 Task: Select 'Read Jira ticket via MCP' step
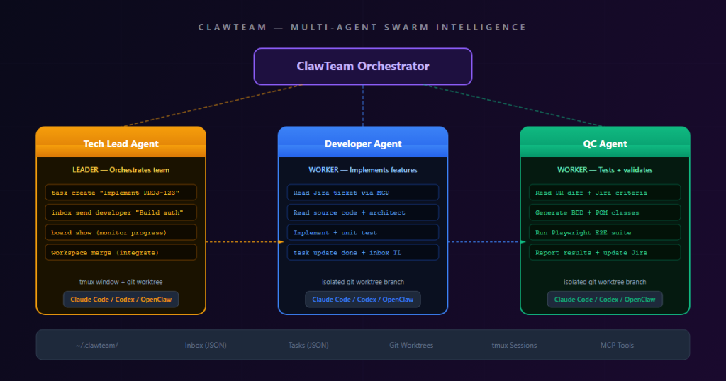coord(363,193)
